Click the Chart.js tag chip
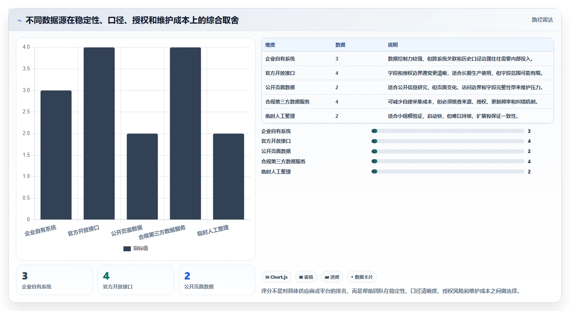The height and width of the screenshot is (311, 570). pyautogui.click(x=276, y=277)
